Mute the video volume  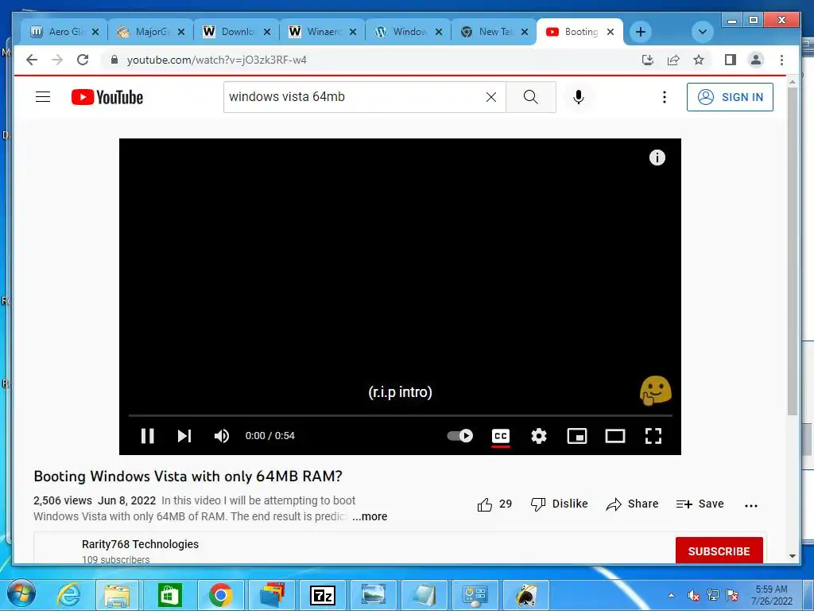point(222,435)
